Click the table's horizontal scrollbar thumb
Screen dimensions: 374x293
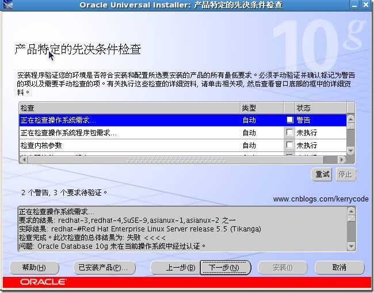tap(176, 159)
